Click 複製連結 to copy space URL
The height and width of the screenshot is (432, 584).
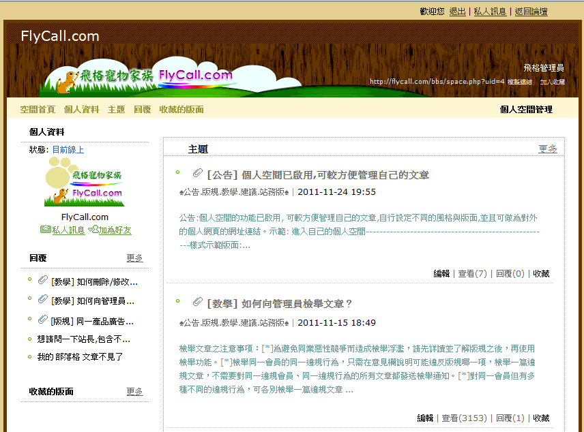click(x=519, y=82)
